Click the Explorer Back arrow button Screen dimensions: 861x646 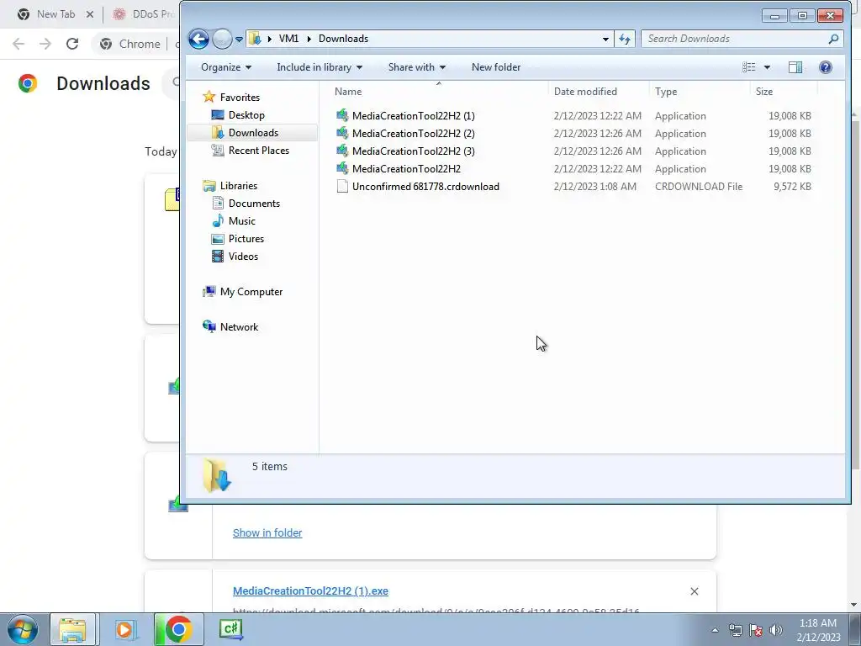tap(198, 39)
